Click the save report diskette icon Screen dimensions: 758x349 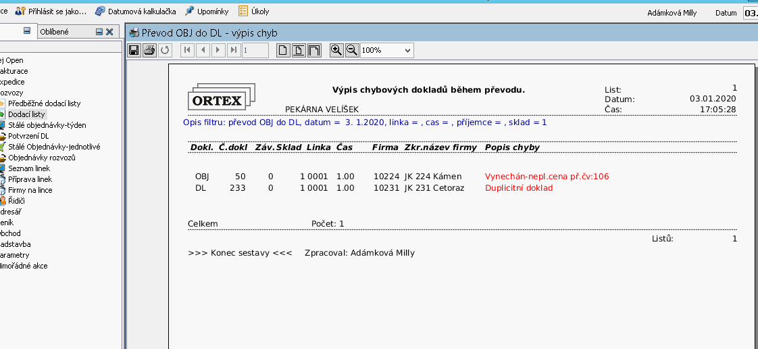[x=134, y=50]
